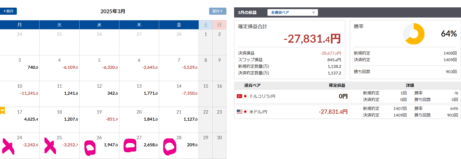Image resolution: width=461 pixels, height=159 pixels.
Task: Click the win rate donut chart
Action: pyautogui.click(x=414, y=34)
